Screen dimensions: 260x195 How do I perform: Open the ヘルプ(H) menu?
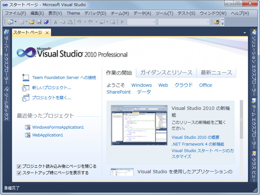tap(240, 13)
